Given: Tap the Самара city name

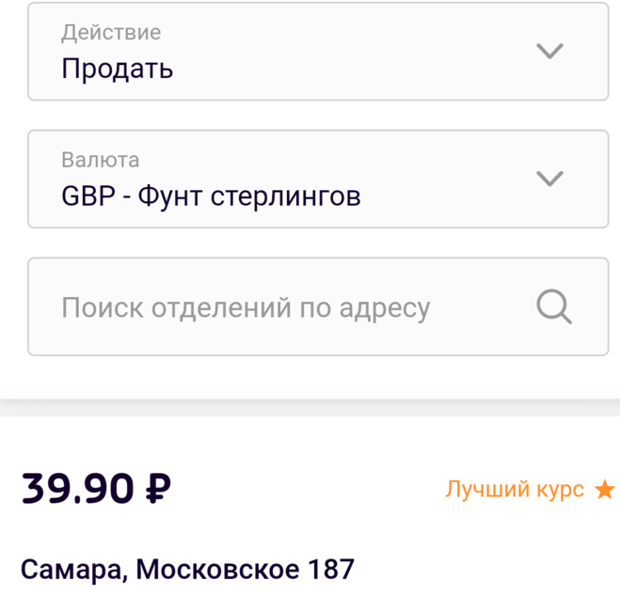Looking at the screenshot, I should 73,569.
